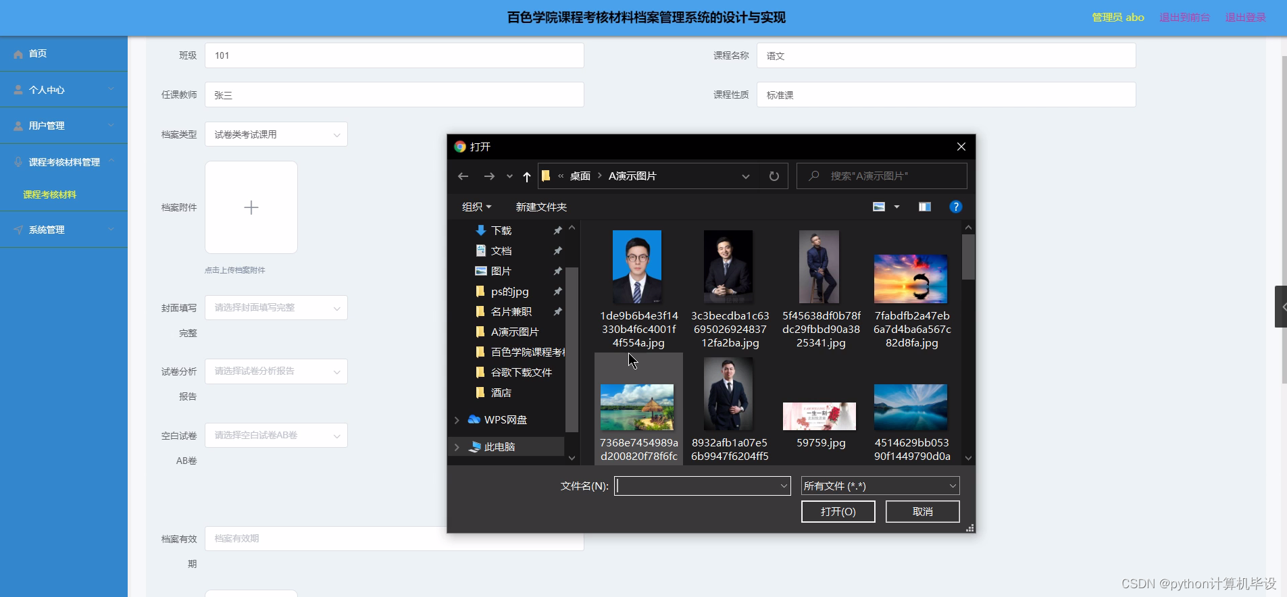
Task: Open the 名片兼职 folder
Action: 511,312
